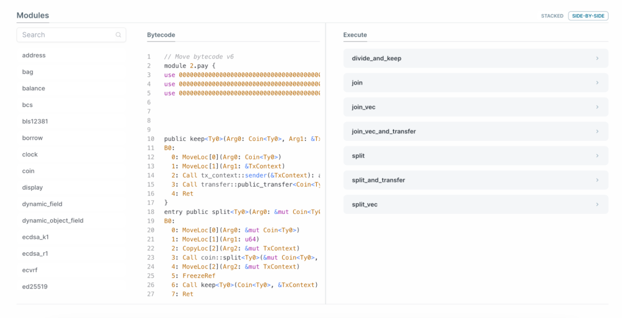
Task: Open the address module
Action: click(x=33, y=55)
